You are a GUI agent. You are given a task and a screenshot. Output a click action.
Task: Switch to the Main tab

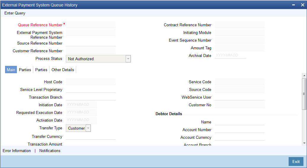pos(11,70)
